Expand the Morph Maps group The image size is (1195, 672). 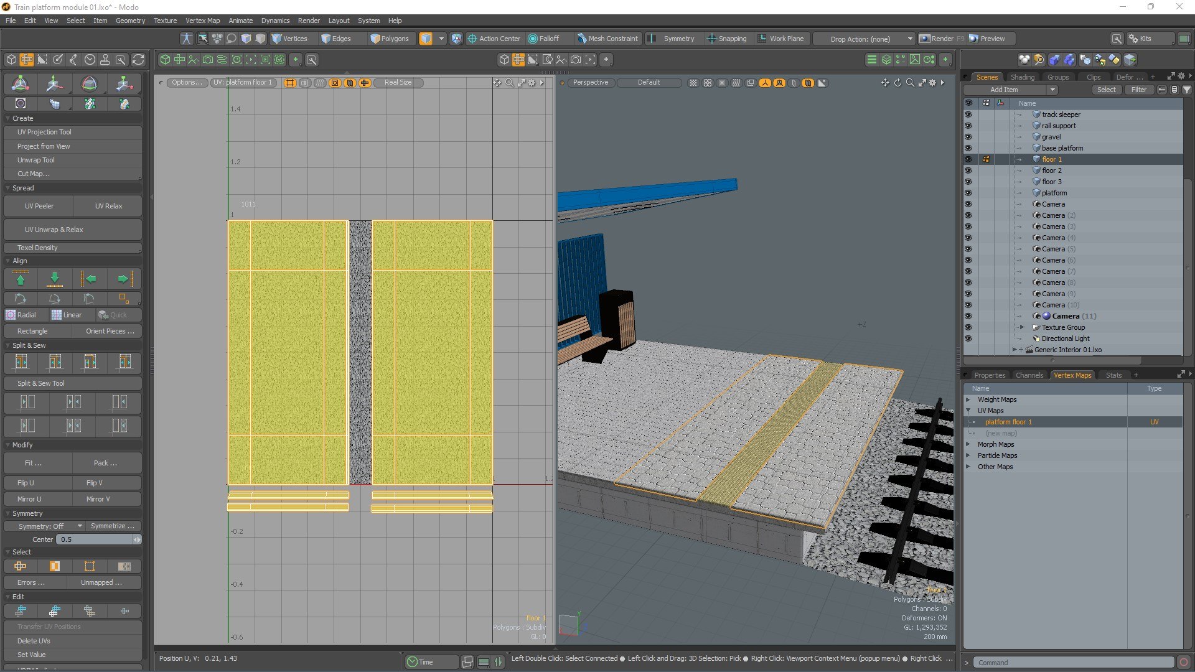968,444
